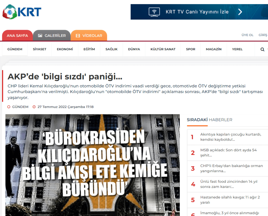
Task: Navigate to the Kültür Sanat section
Action: [163, 49]
